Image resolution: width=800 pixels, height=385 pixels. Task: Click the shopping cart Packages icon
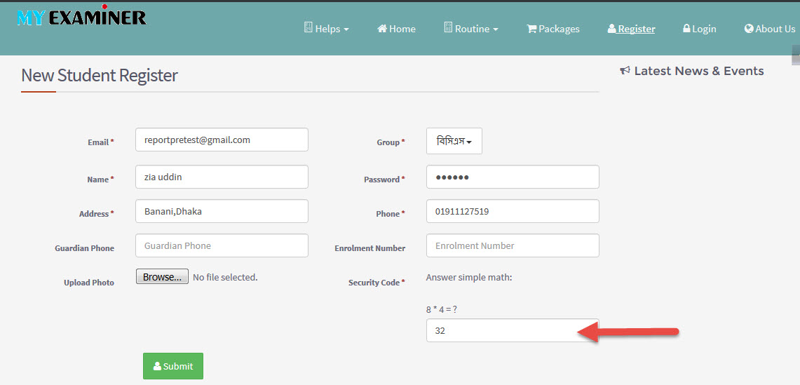point(531,29)
